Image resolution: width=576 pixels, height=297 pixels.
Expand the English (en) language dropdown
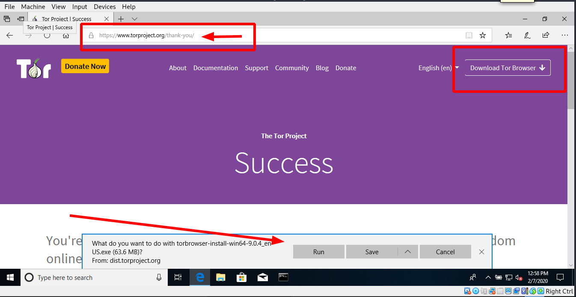439,68
